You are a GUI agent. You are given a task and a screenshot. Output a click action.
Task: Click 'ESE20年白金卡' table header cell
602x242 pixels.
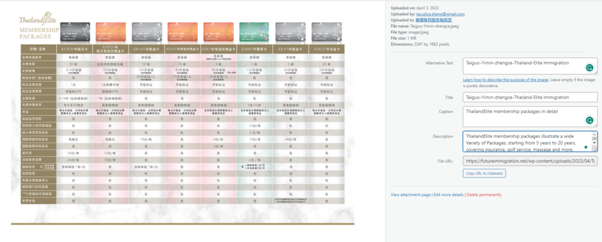coord(326,49)
